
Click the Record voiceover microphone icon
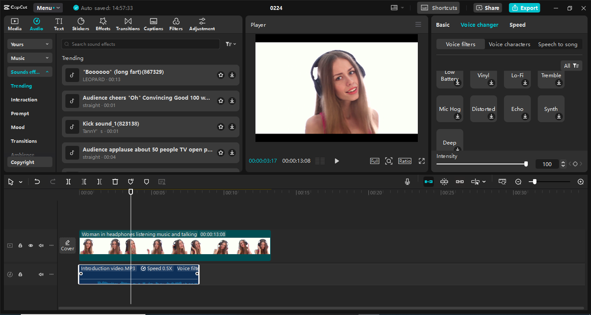(x=407, y=181)
